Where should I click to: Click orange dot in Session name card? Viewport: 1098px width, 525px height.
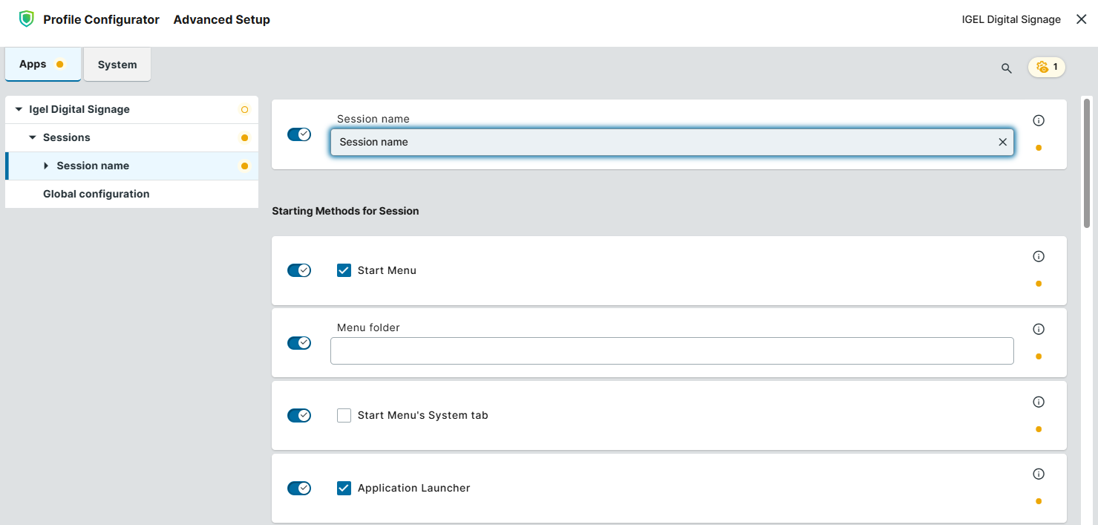pyautogui.click(x=1039, y=148)
